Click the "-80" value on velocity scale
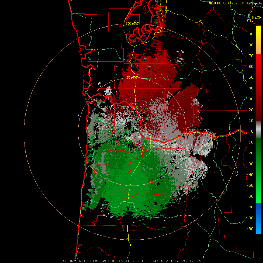This screenshot has height=263, width=263. click(x=250, y=218)
